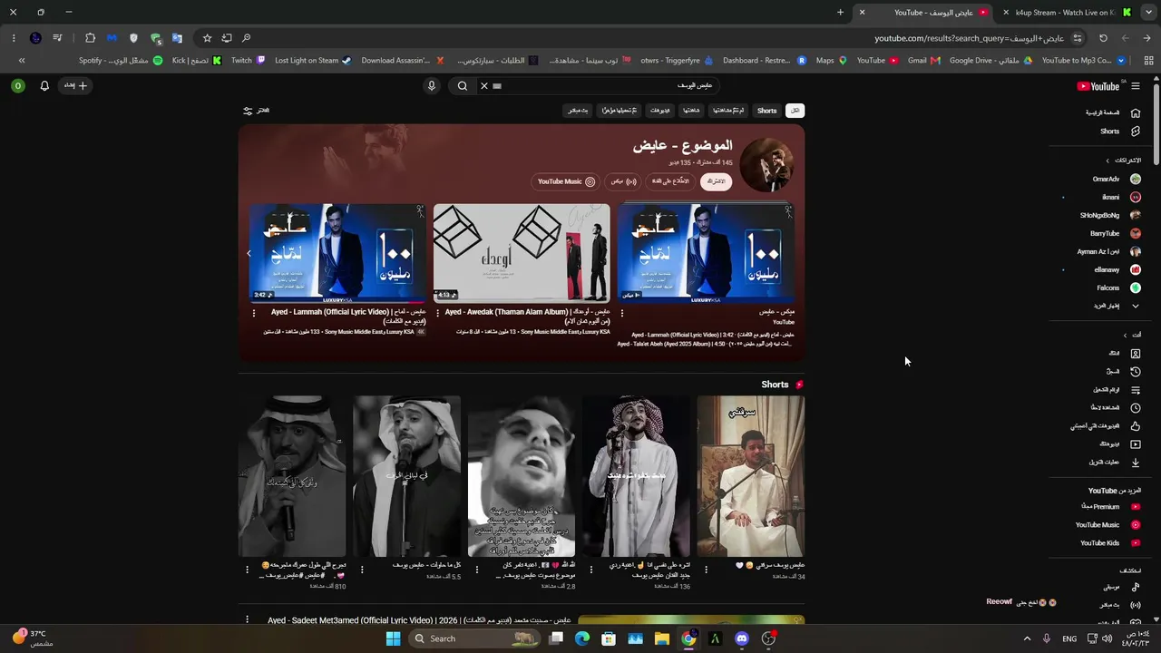The height and width of the screenshot is (653, 1161).
Task: Open YouTube Music sidebar link
Action: 1107,525
